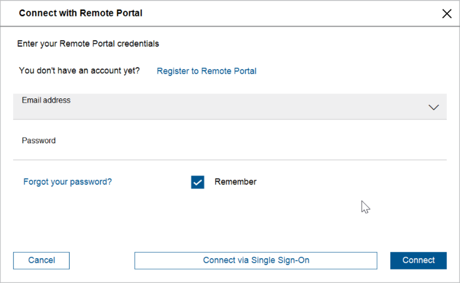This screenshot has height=283, width=460.
Task: Toggle the Remember checkbox
Action: pyautogui.click(x=198, y=182)
